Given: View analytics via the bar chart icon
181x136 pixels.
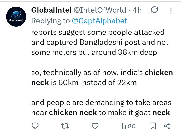Looking at the screenshot, I should pos(123,126).
